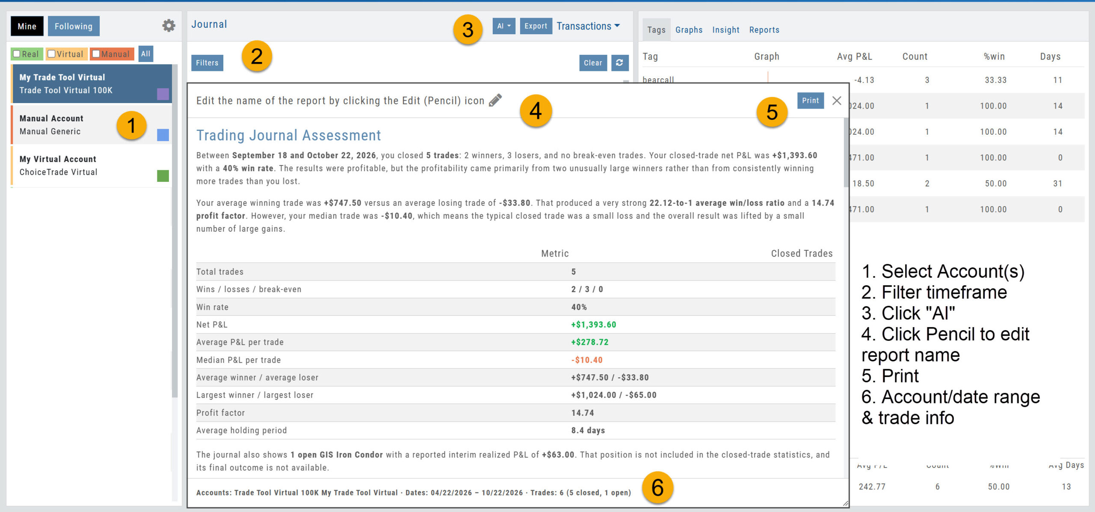
Task: Open the AI dropdown menu
Action: [x=504, y=26]
